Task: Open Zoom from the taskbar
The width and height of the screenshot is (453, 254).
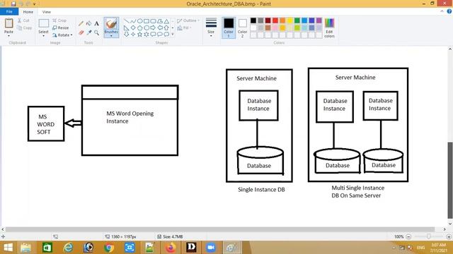Action: pos(211,248)
